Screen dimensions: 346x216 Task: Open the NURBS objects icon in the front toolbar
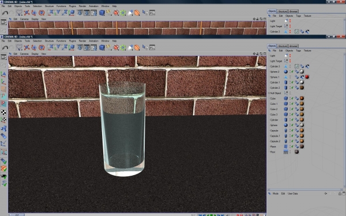pyautogui.click(x=116, y=47)
